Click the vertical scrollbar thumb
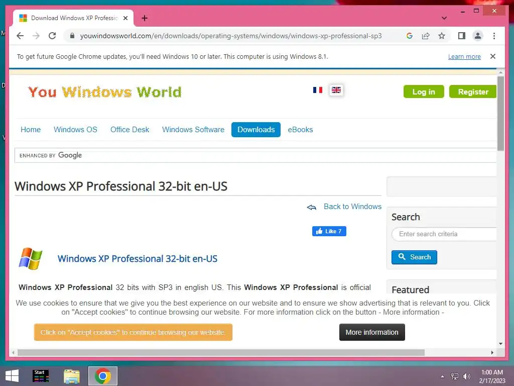The height and width of the screenshot is (386, 514). click(500, 113)
